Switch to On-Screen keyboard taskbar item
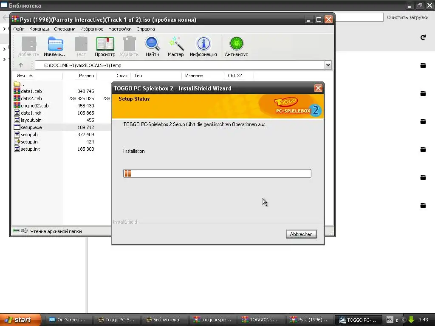Image resolution: width=435 pixels, height=326 pixels. coord(68,320)
